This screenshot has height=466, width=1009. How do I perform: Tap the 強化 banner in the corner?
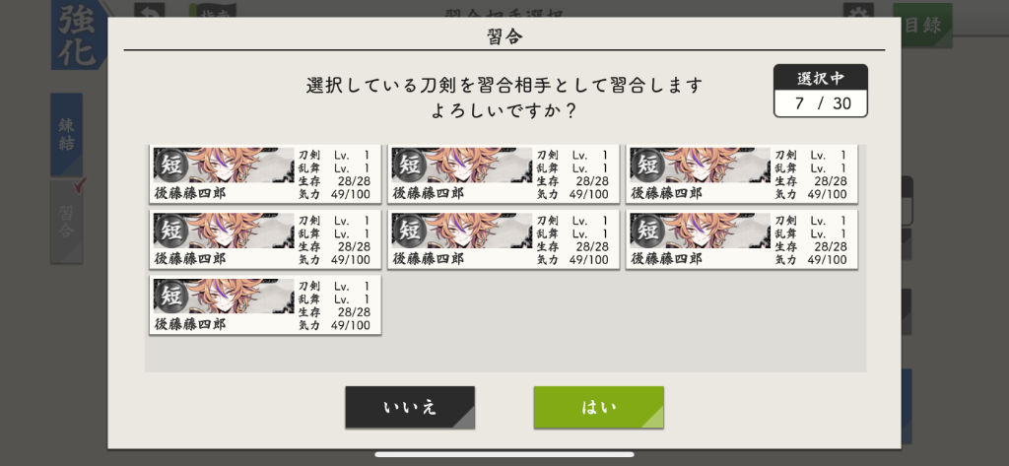(x=79, y=34)
